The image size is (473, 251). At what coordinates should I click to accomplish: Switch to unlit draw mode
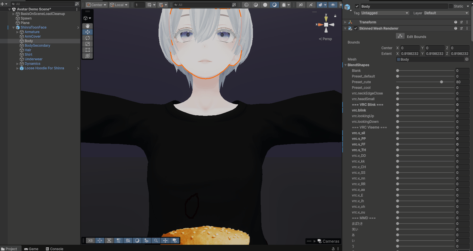click(265, 5)
